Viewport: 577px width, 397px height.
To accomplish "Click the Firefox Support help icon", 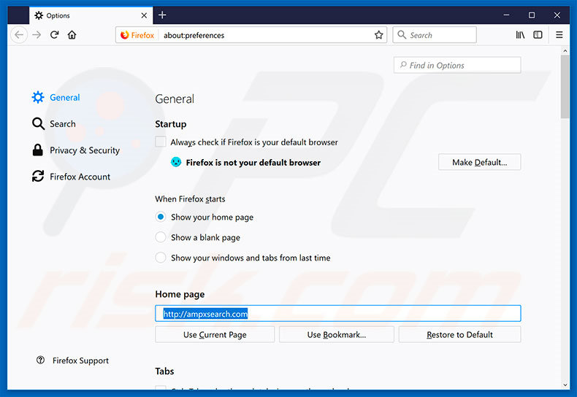I will 40,361.
